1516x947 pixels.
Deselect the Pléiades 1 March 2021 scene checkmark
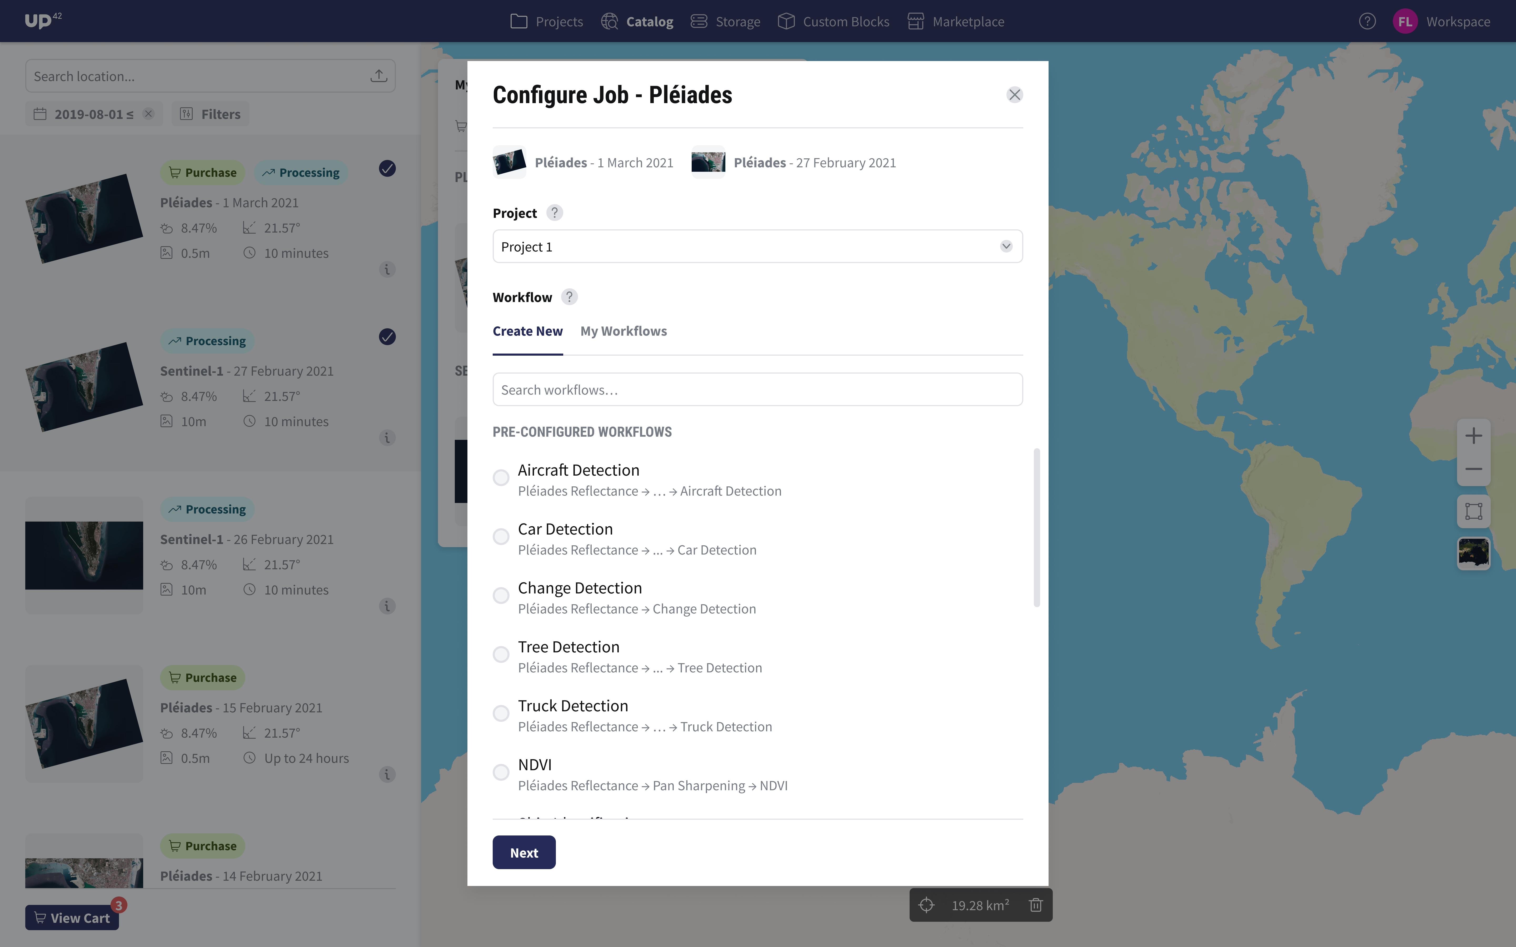(x=387, y=168)
